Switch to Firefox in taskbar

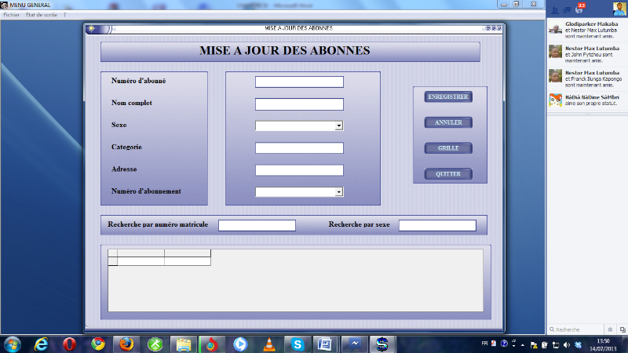point(126,344)
